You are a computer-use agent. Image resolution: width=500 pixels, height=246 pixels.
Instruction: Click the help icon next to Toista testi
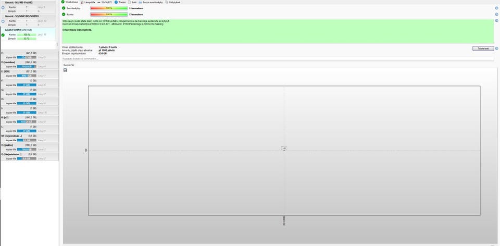(496, 48)
